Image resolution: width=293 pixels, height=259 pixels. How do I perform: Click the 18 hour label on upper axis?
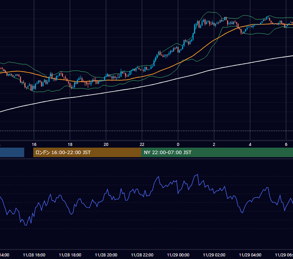[70, 145]
